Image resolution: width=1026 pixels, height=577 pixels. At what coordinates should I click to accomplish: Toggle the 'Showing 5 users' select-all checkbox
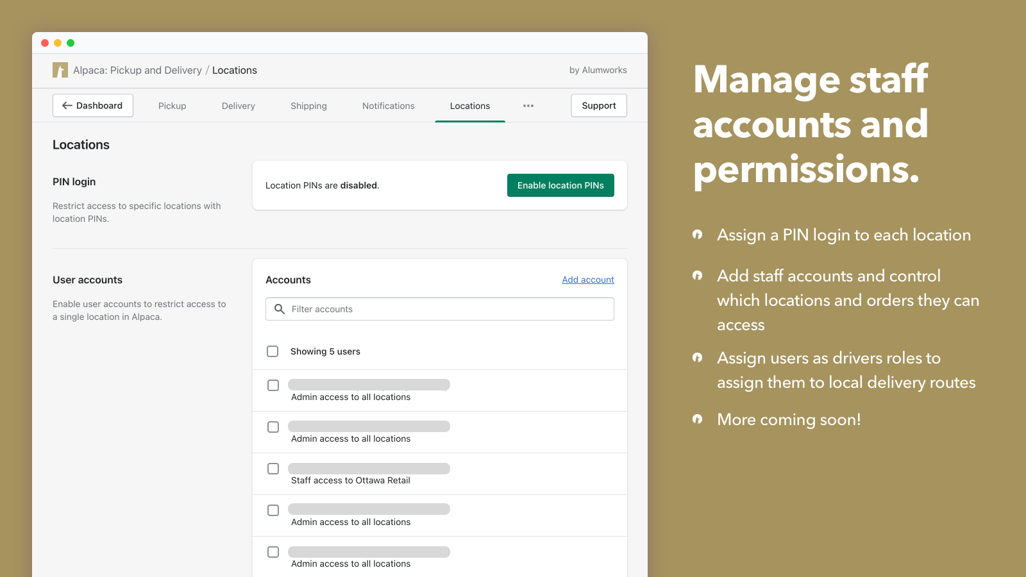point(273,351)
